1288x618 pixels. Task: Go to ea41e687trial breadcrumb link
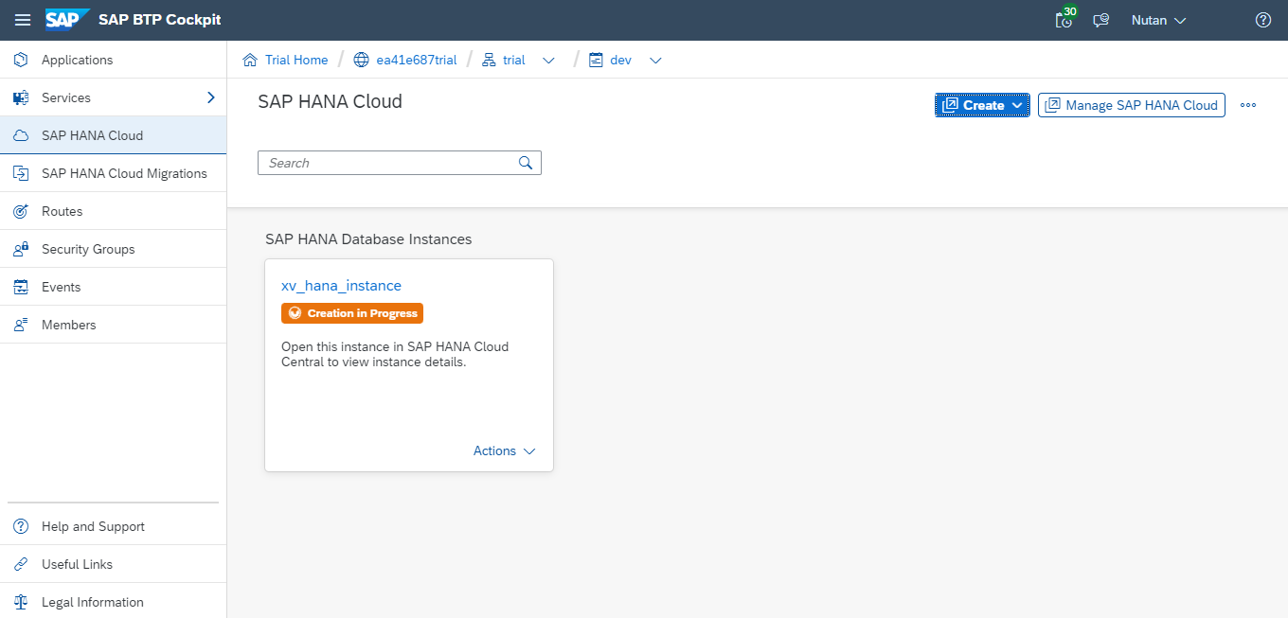pos(417,60)
